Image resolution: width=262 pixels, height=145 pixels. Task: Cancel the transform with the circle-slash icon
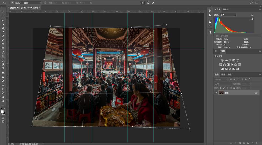[x=148, y=3]
